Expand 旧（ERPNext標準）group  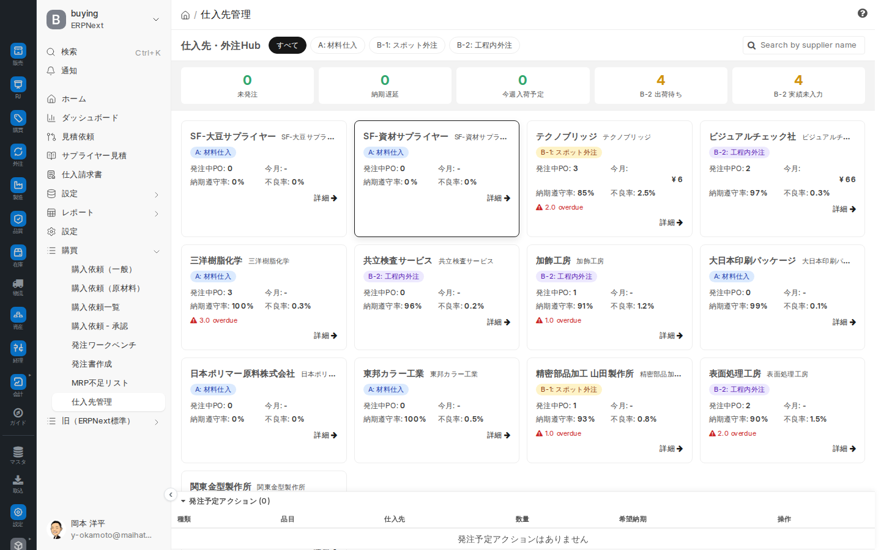pos(157,422)
